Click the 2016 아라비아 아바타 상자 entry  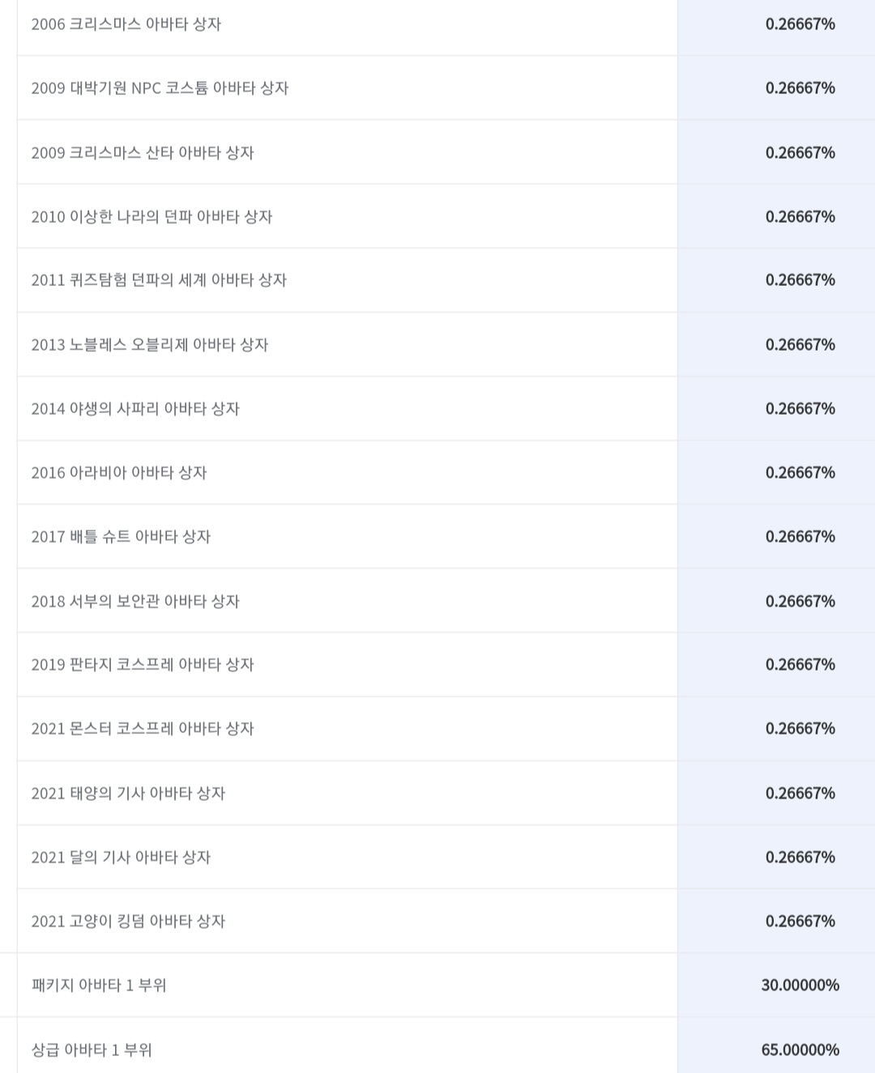click(119, 472)
